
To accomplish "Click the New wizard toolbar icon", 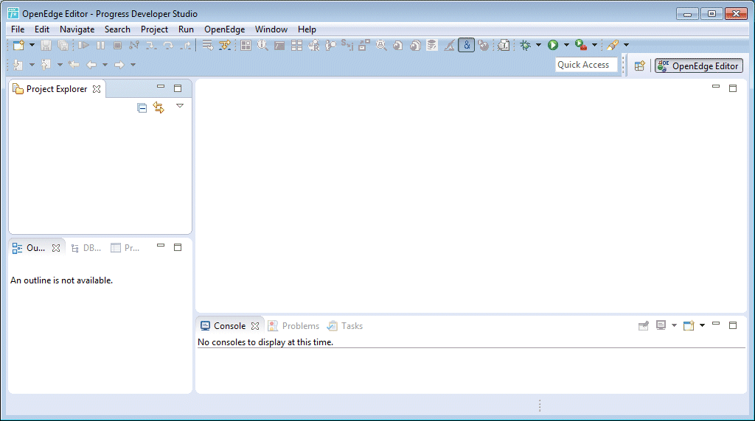I will (x=18, y=45).
